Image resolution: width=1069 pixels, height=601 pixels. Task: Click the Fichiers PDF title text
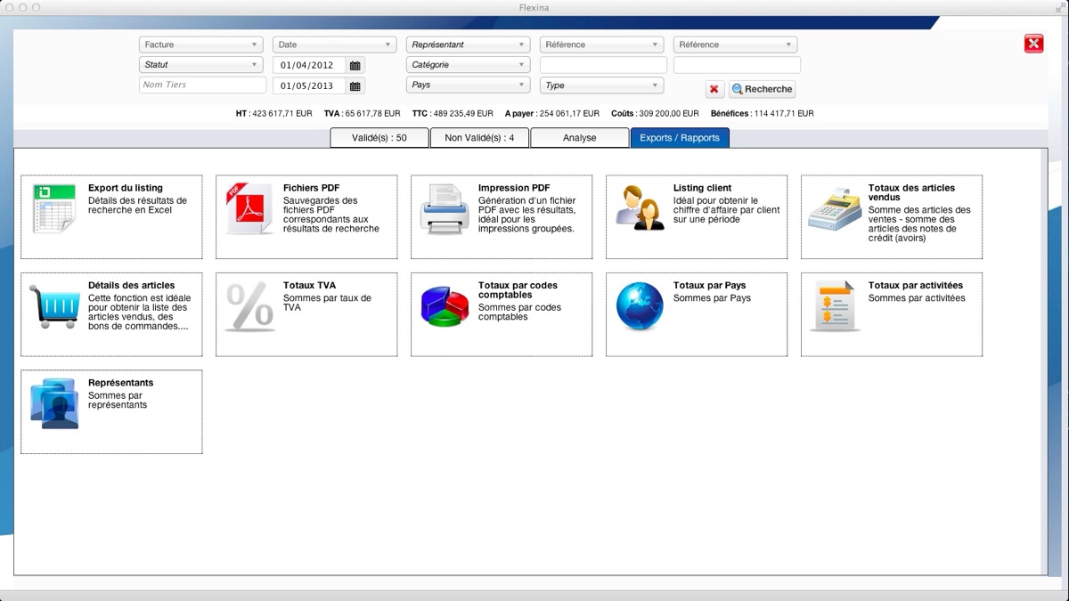tap(311, 188)
